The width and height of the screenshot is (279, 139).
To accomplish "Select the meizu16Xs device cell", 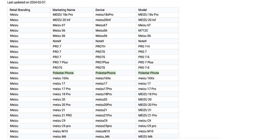I will 103,78.
